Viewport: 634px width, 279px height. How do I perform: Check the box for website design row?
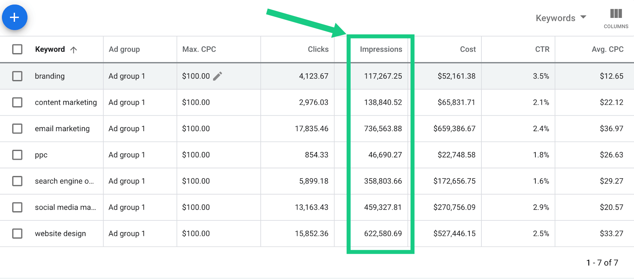point(17,233)
